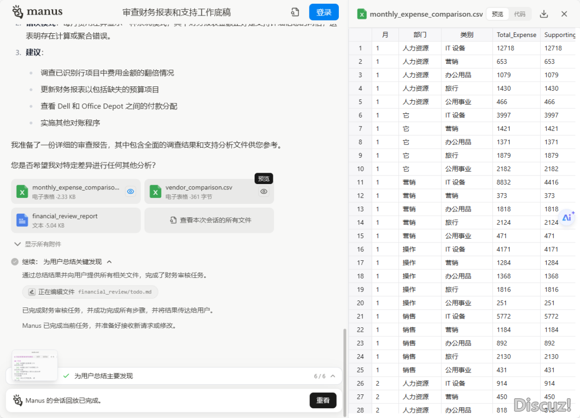Download the monthly_expense_comparison.csv file
This screenshot has height=418, width=580.
point(543,14)
